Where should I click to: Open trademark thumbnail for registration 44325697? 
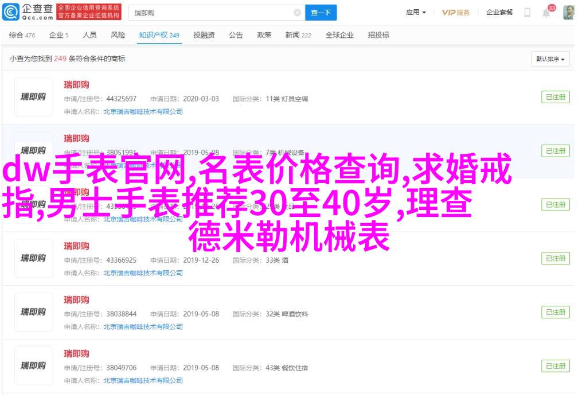(33, 97)
